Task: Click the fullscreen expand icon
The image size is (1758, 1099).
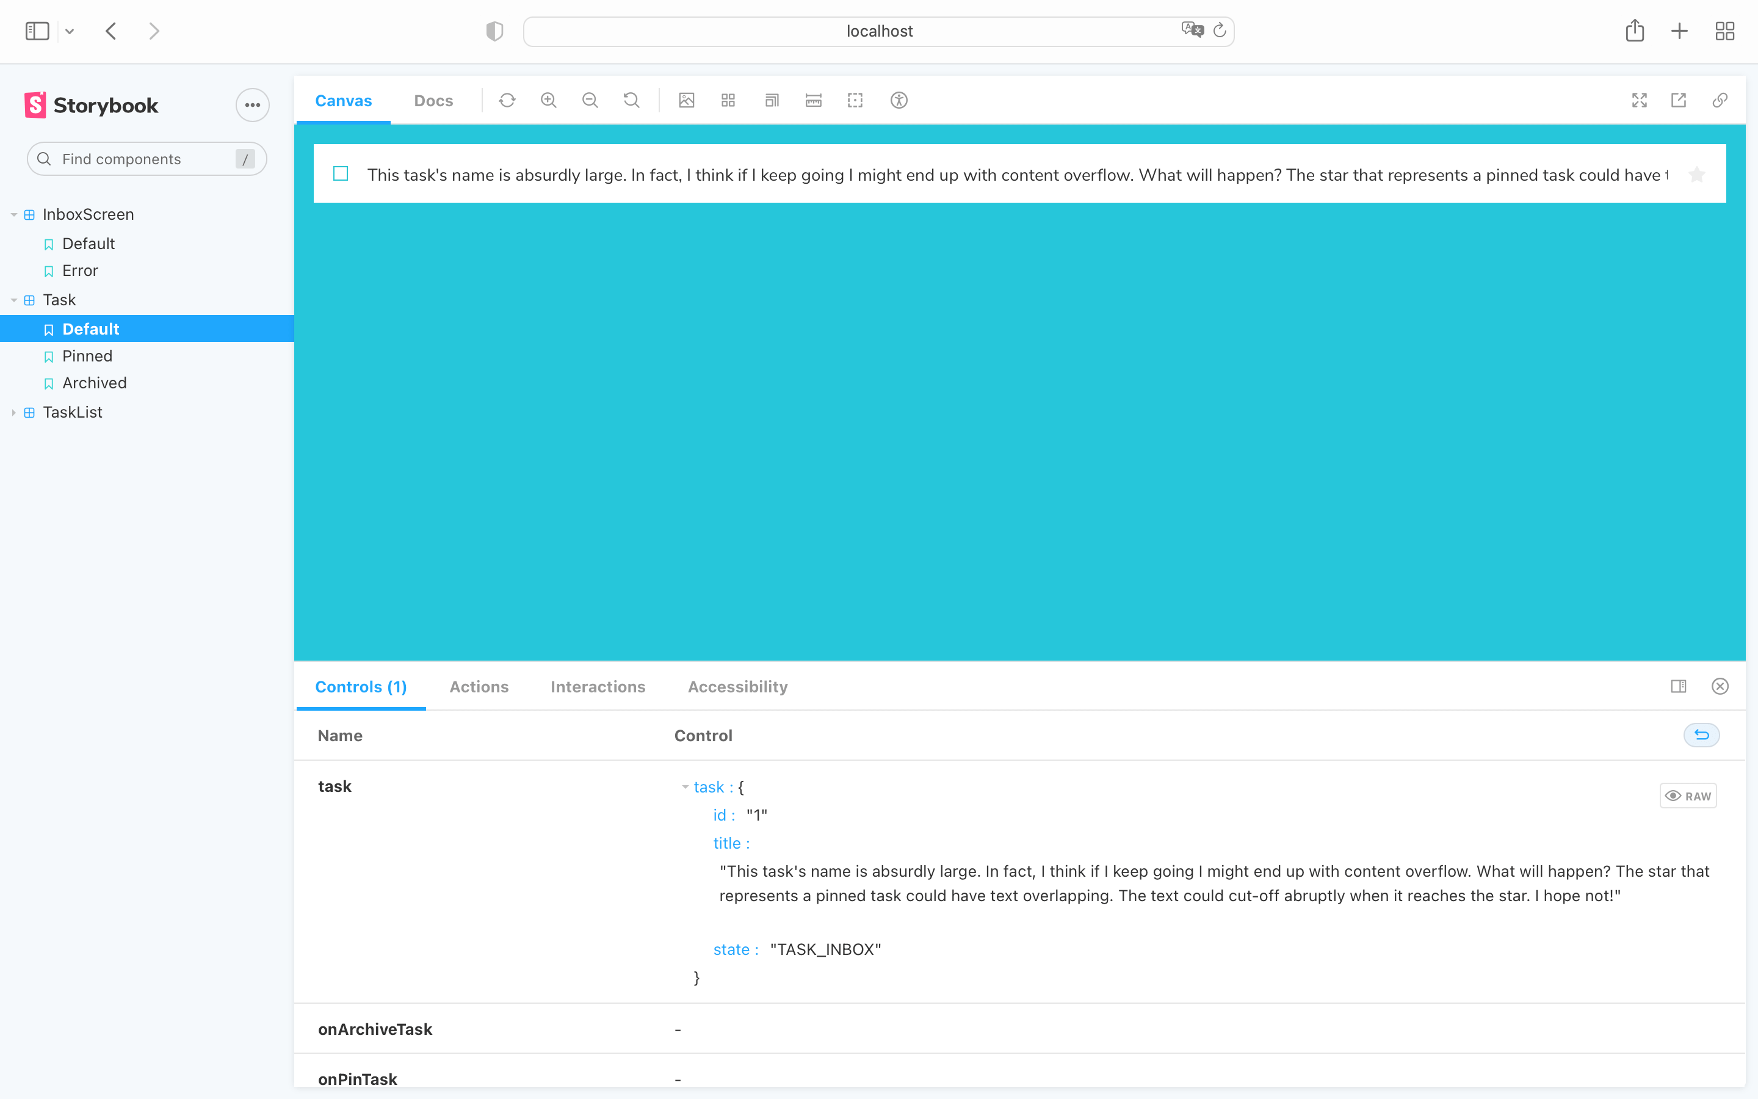Action: [x=1639, y=100]
